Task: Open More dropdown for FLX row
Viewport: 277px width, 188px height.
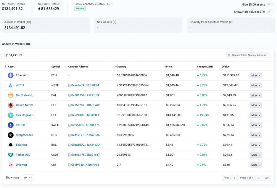Action: tap(256, 115)
